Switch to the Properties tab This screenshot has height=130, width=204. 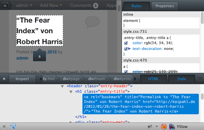[x=165, y=6]
